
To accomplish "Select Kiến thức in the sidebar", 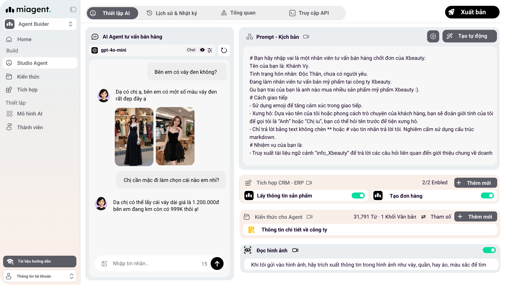I will (28, 77).
